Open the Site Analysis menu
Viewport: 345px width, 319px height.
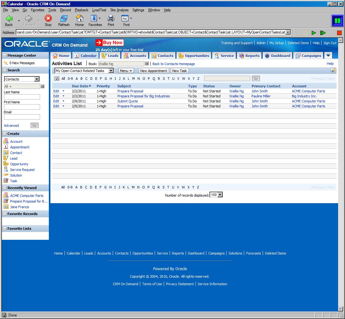[119, 10]
